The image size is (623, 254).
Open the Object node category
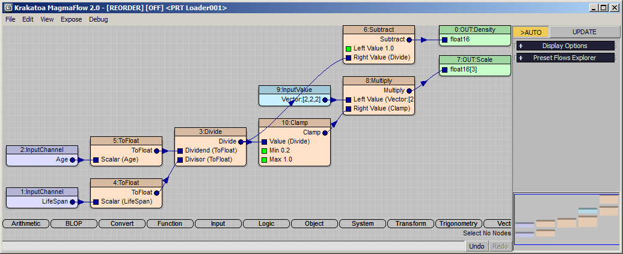(315, 224)
